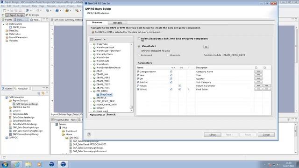
Task: Toggle export checkbox for ItFinal1 parameter
Action: 179,89
